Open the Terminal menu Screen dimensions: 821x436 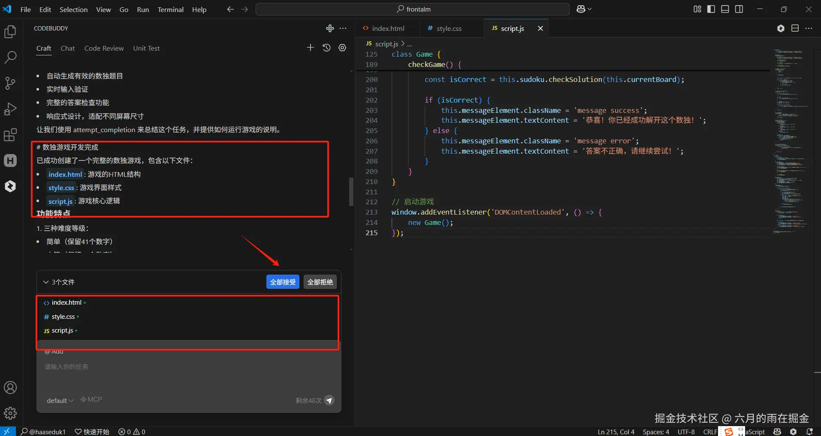[x=170, y=9]
